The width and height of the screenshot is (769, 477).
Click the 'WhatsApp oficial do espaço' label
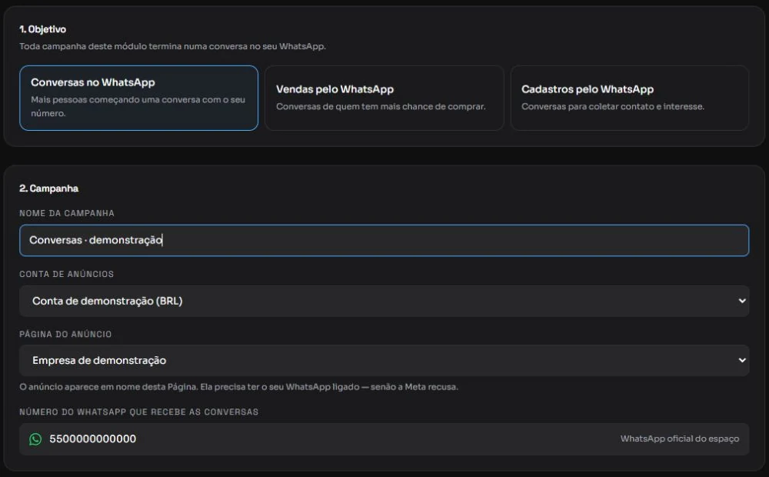click(x=679, y=439)
